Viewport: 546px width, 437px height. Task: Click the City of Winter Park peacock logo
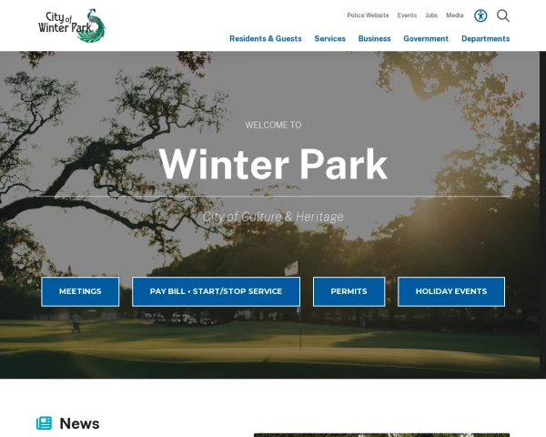point(72,25)
